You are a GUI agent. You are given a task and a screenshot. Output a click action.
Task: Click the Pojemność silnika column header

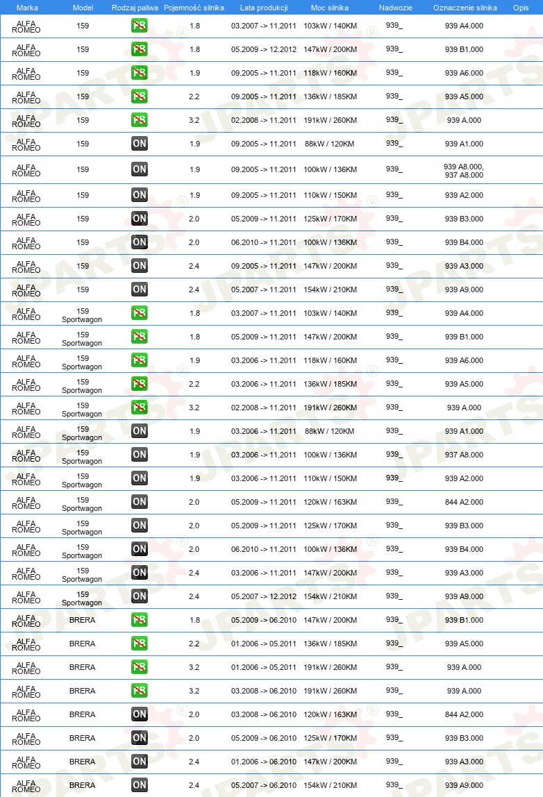[x=194, y=8]
